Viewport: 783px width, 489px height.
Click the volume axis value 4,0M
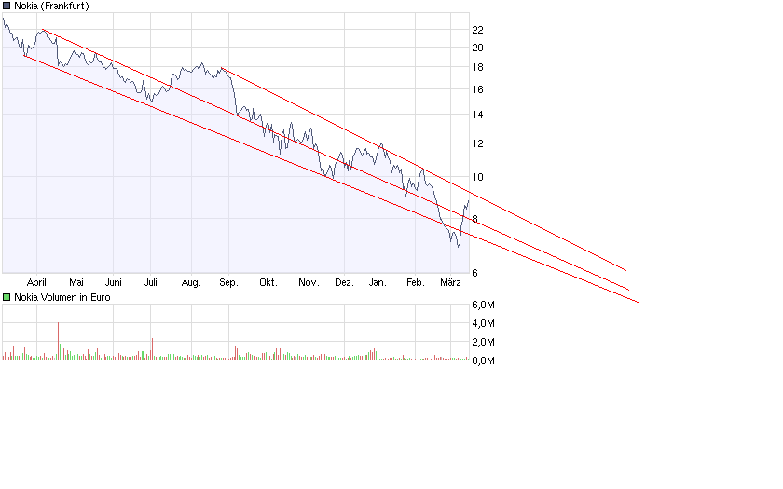point(484,323)
